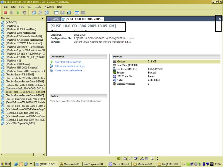
Task: Open the Windows menu
Action: coord(49,7)
